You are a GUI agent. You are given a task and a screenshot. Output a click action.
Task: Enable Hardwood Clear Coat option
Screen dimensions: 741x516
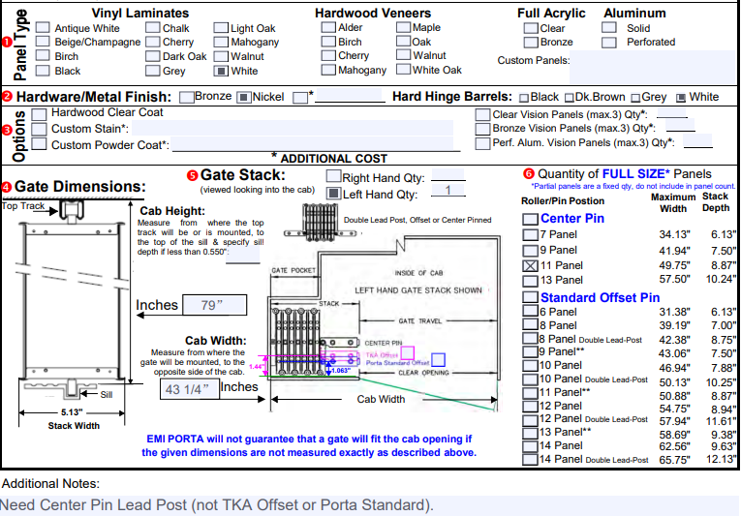click(39, 114)
